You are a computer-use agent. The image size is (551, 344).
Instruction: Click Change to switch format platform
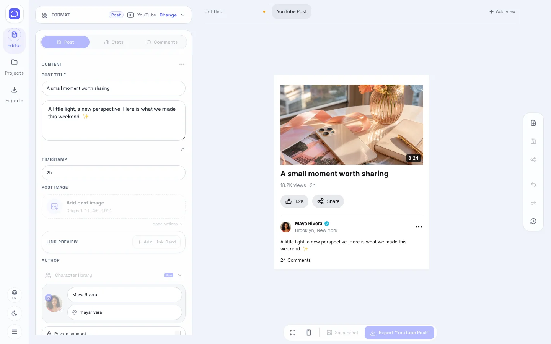point(168,15)
